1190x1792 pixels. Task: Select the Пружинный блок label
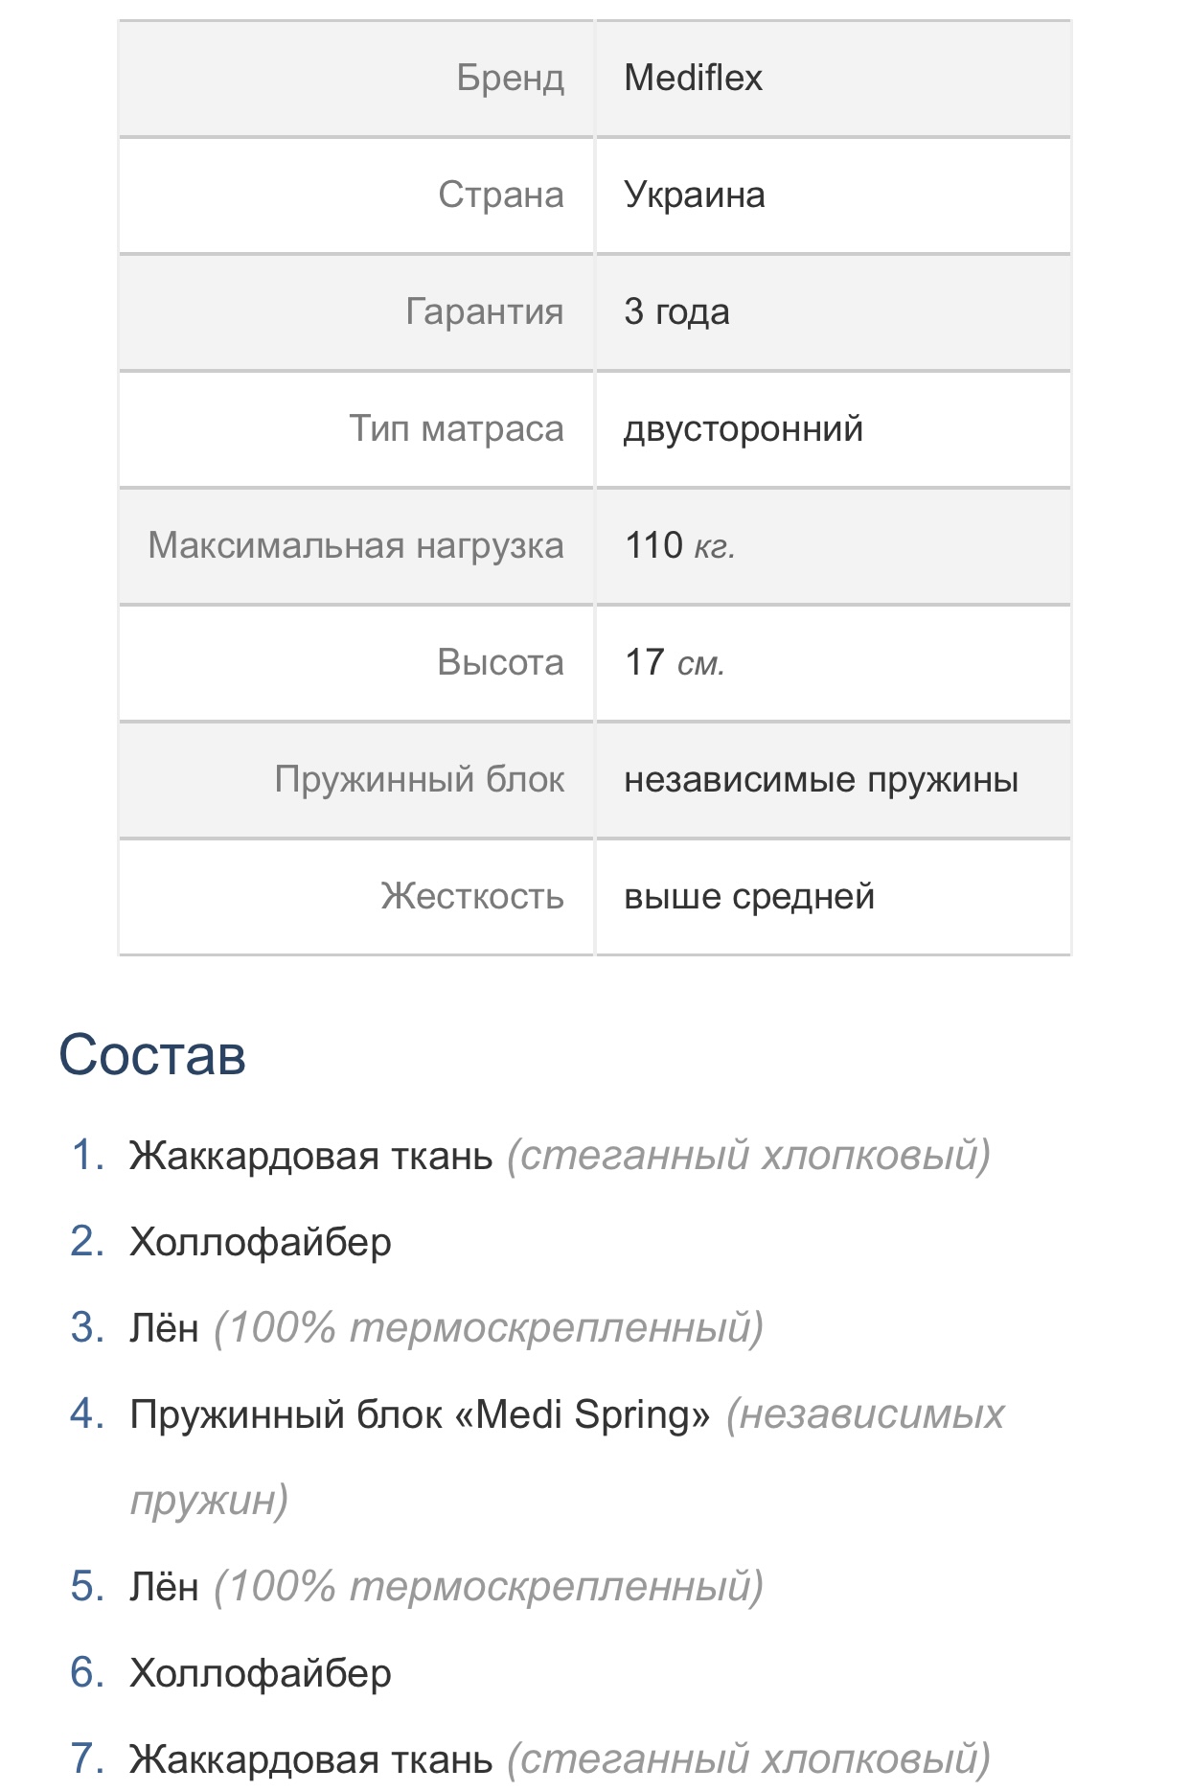[419, 780]
